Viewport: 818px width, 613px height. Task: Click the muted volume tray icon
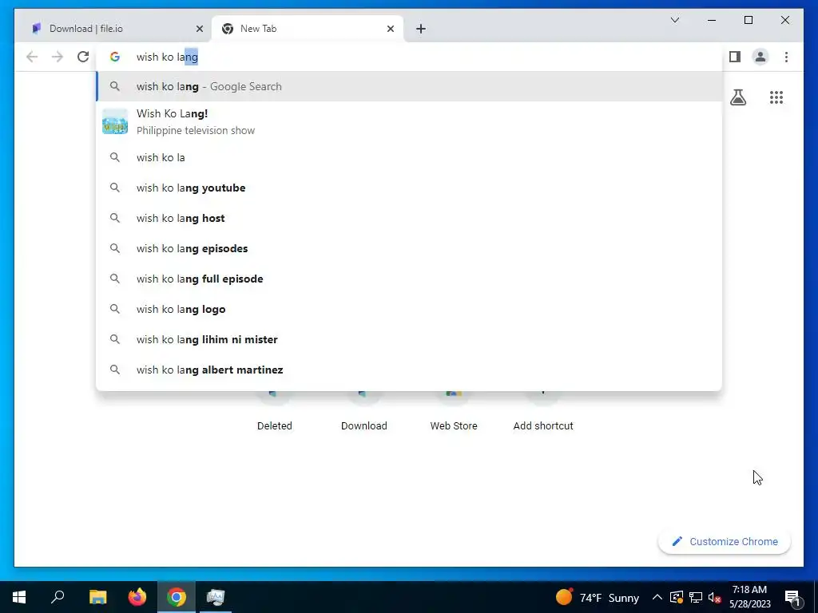click(x=715, y=597)
